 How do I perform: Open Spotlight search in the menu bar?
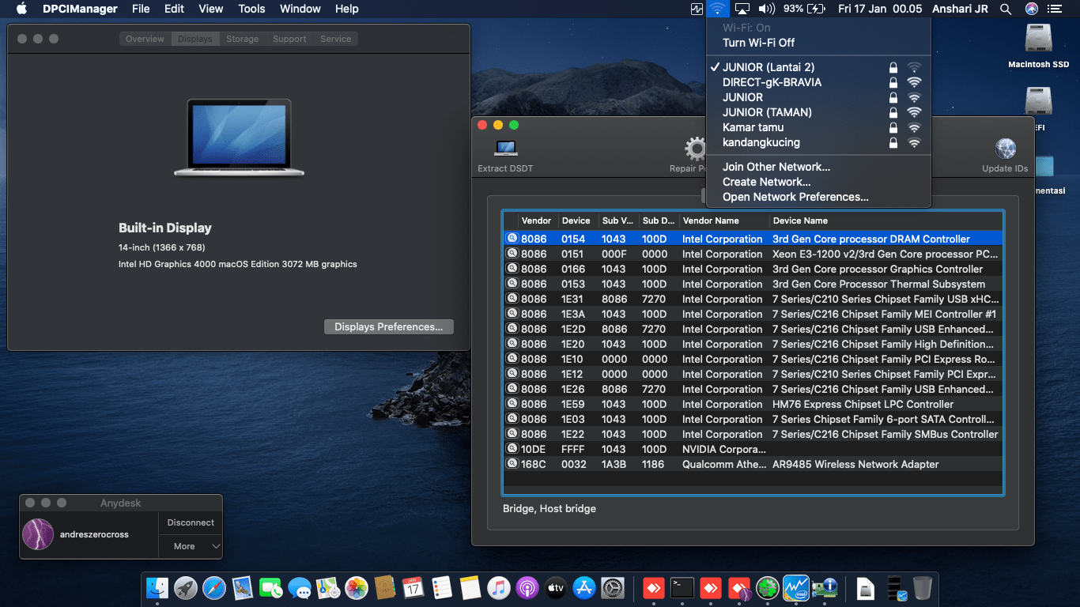click(1005, 9)
